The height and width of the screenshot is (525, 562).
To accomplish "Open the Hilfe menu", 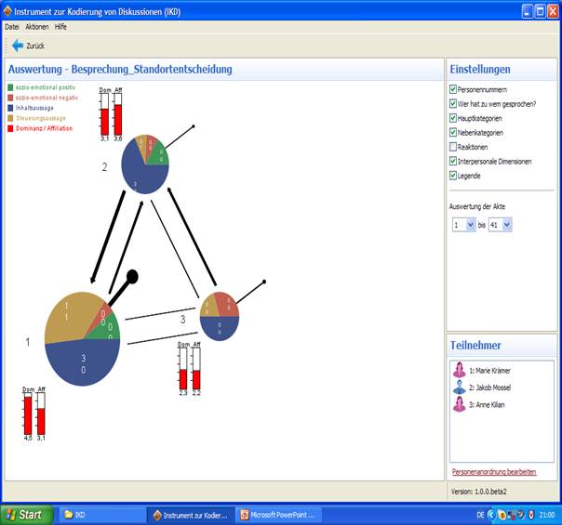I will point(60,27).
